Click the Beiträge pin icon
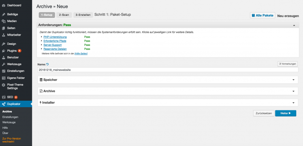 tap(3, 15)
